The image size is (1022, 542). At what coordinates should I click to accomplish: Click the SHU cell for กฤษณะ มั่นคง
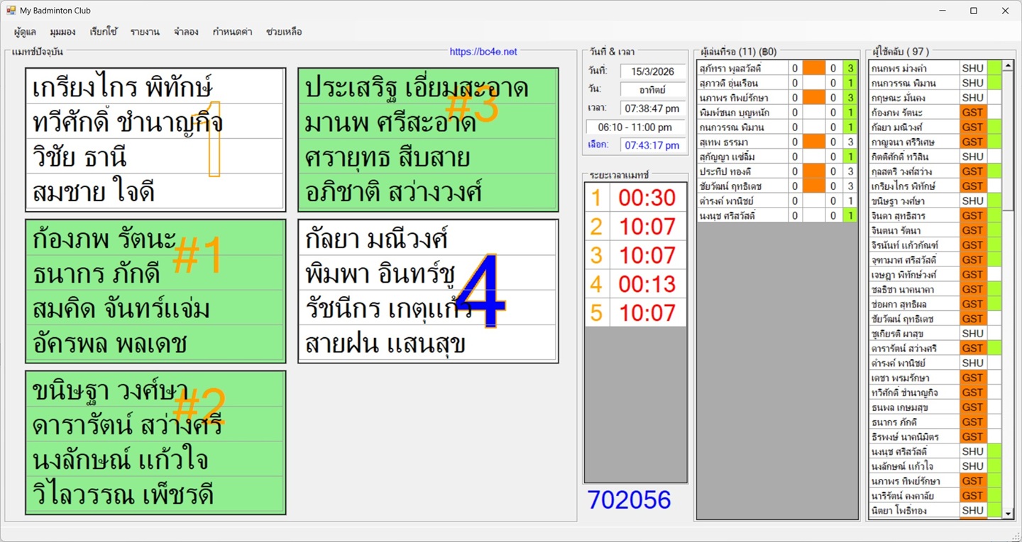tap(973, 98)
